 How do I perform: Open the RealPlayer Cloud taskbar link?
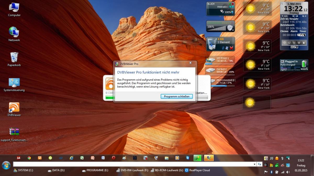[197, 170]
